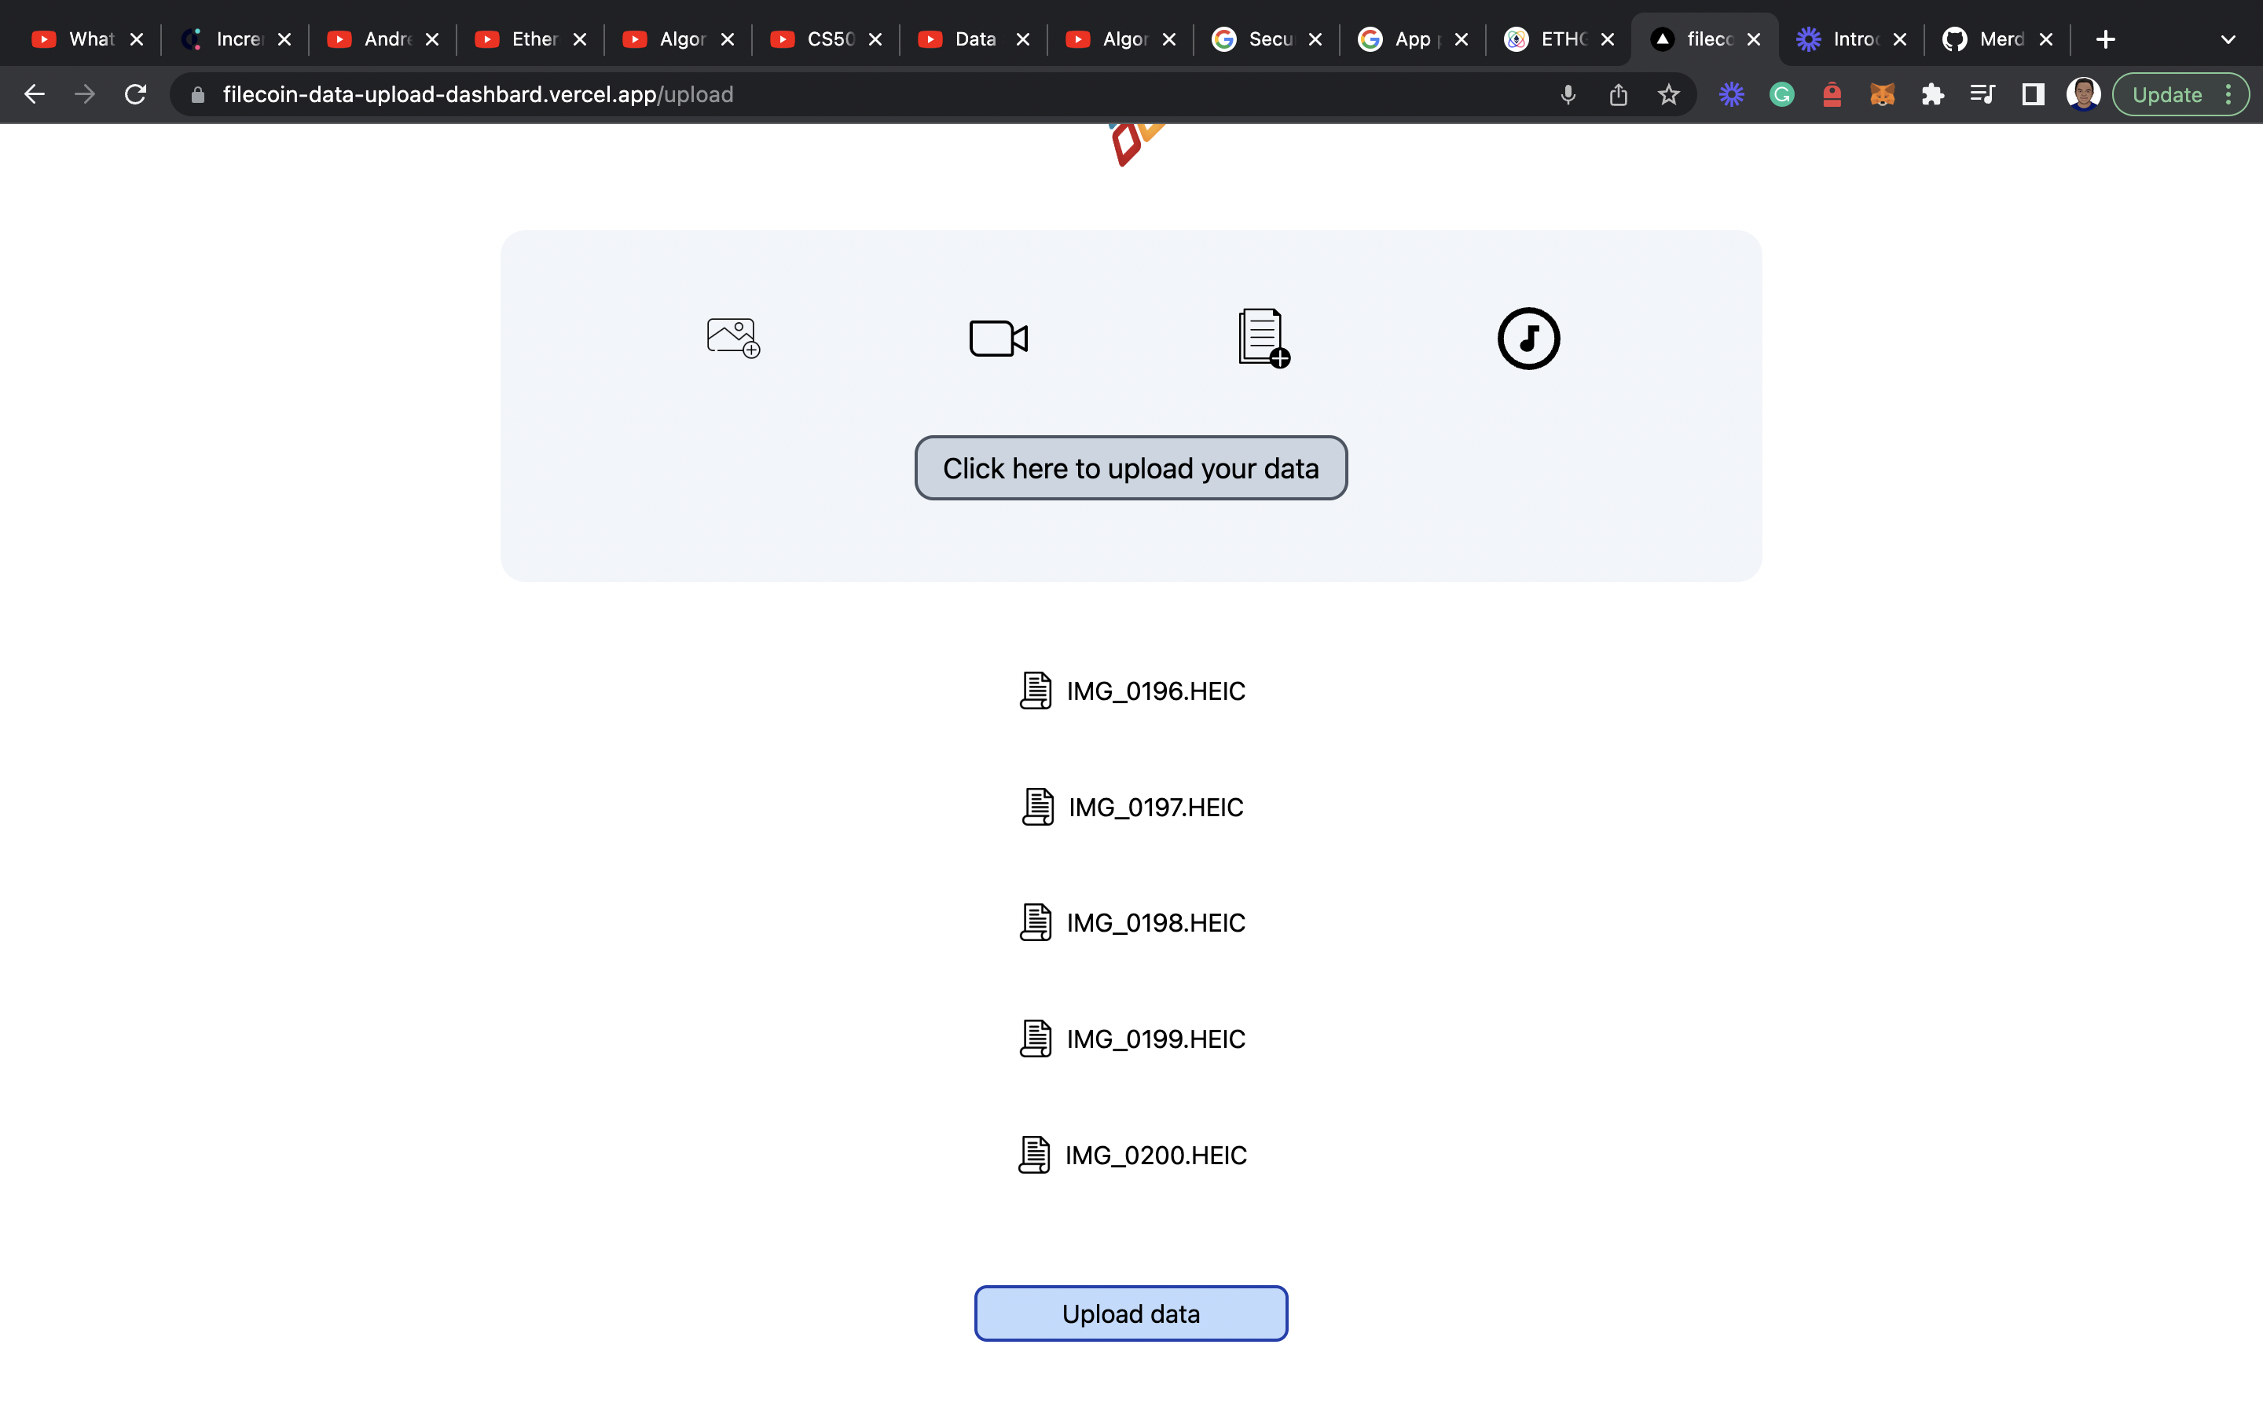Select the music note icon
Image resolution: width=2263 pixels, height=1414 pixels.
click(1528, 337)
